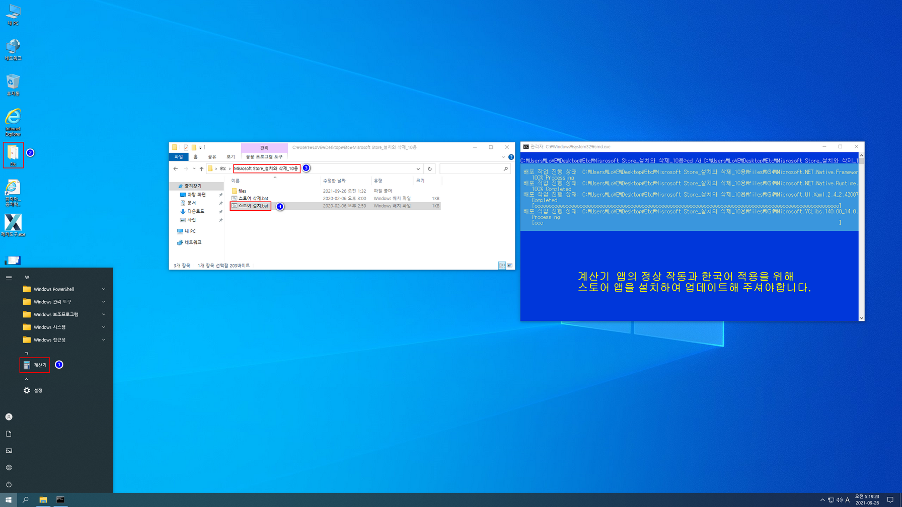This screenshot has height=507, width=902.
Task: Open the Start menu user account icon
Action: 9,417
